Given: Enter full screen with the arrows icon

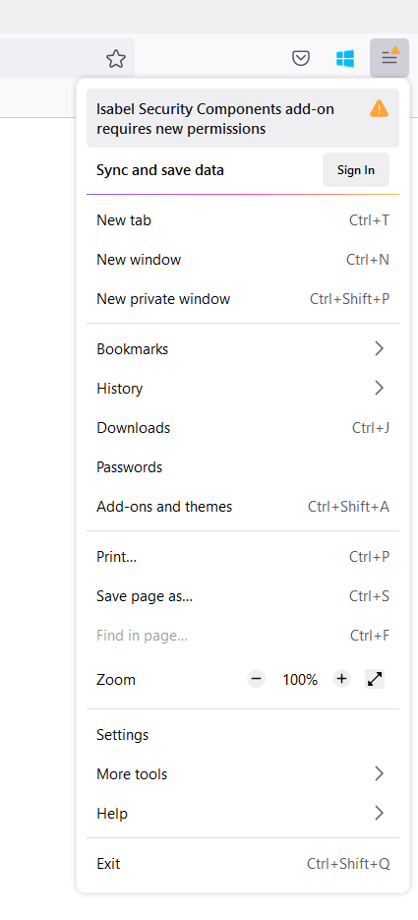Looking at the screenshot, I should pos(375,680).
